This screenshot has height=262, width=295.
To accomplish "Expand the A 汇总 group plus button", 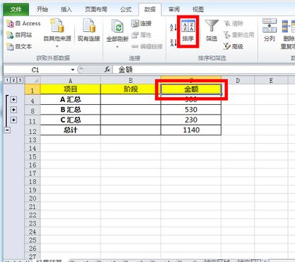I will tap(13, 100).
